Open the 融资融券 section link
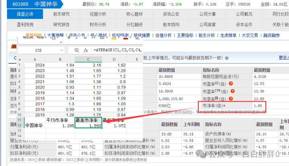 (x=271, y=35)
